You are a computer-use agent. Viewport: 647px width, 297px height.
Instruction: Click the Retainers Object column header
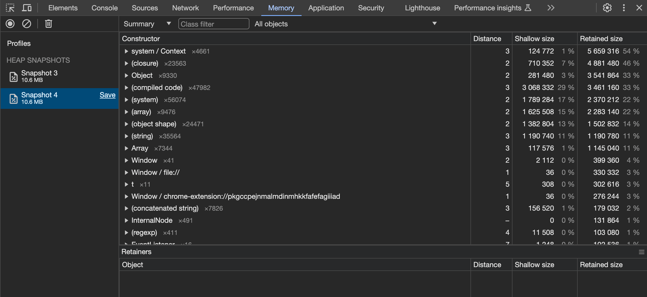click(x=295, y=265)
